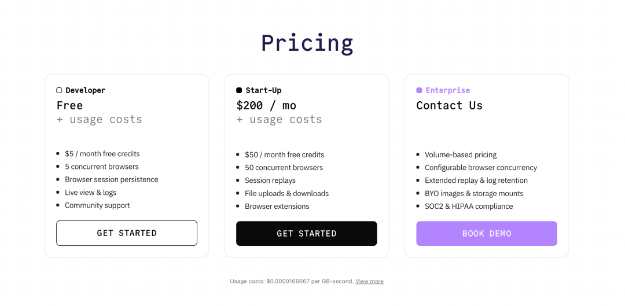The height and width of the screenshot is (306, 625).
Task: Click the 'SOC2 & HIPAA compliance' feature item
Action: (468, 206)
